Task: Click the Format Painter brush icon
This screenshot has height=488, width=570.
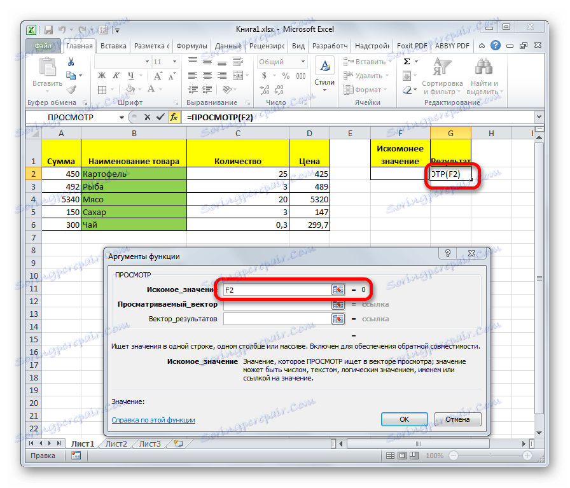Action: 71,90
